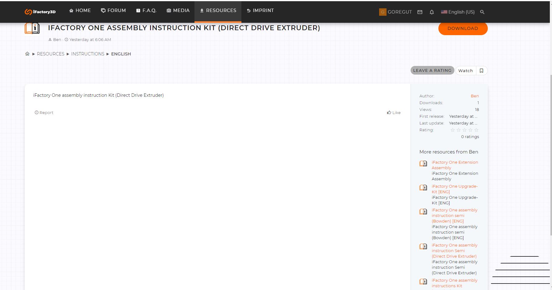
Task: Like the resource description
Action: click(394, 112)
